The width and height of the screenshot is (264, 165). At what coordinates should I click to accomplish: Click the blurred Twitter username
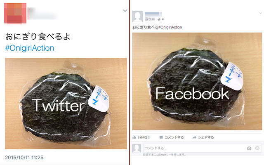(x=43, y=13)
